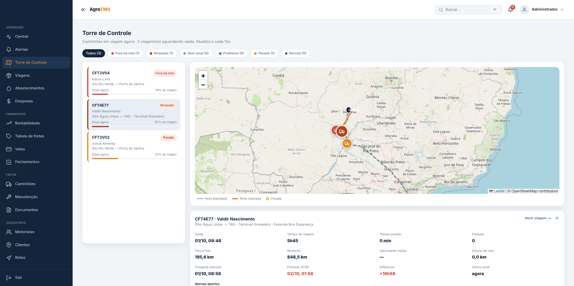This screenshot has width=574, height=286.
Task: Click the Tabela de fretes tag icon
Action: (9, 136)
